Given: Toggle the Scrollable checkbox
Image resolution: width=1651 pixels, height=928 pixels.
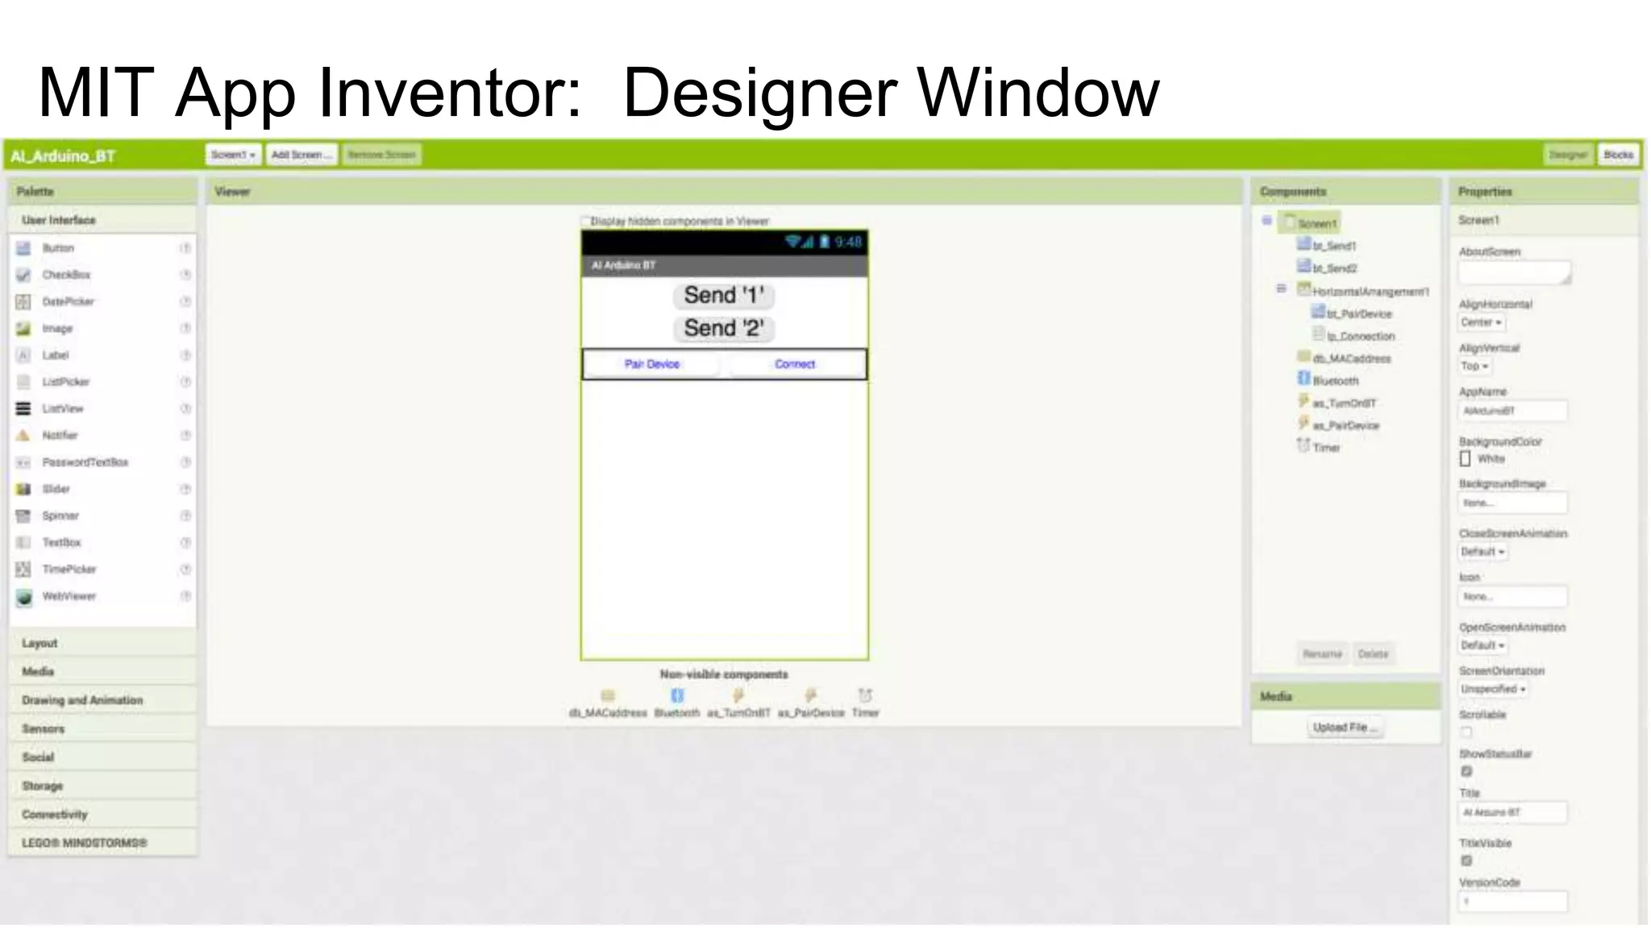Looking at the screenshot, I should pyautogui.click(x=1466, y=731).
